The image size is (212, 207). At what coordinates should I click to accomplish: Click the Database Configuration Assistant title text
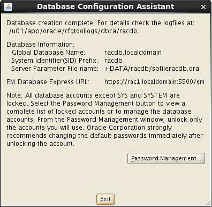pyautogui.click(x=105, y=6)
